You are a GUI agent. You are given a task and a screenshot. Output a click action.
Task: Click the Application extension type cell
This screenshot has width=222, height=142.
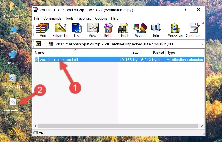tap(185, 60)
